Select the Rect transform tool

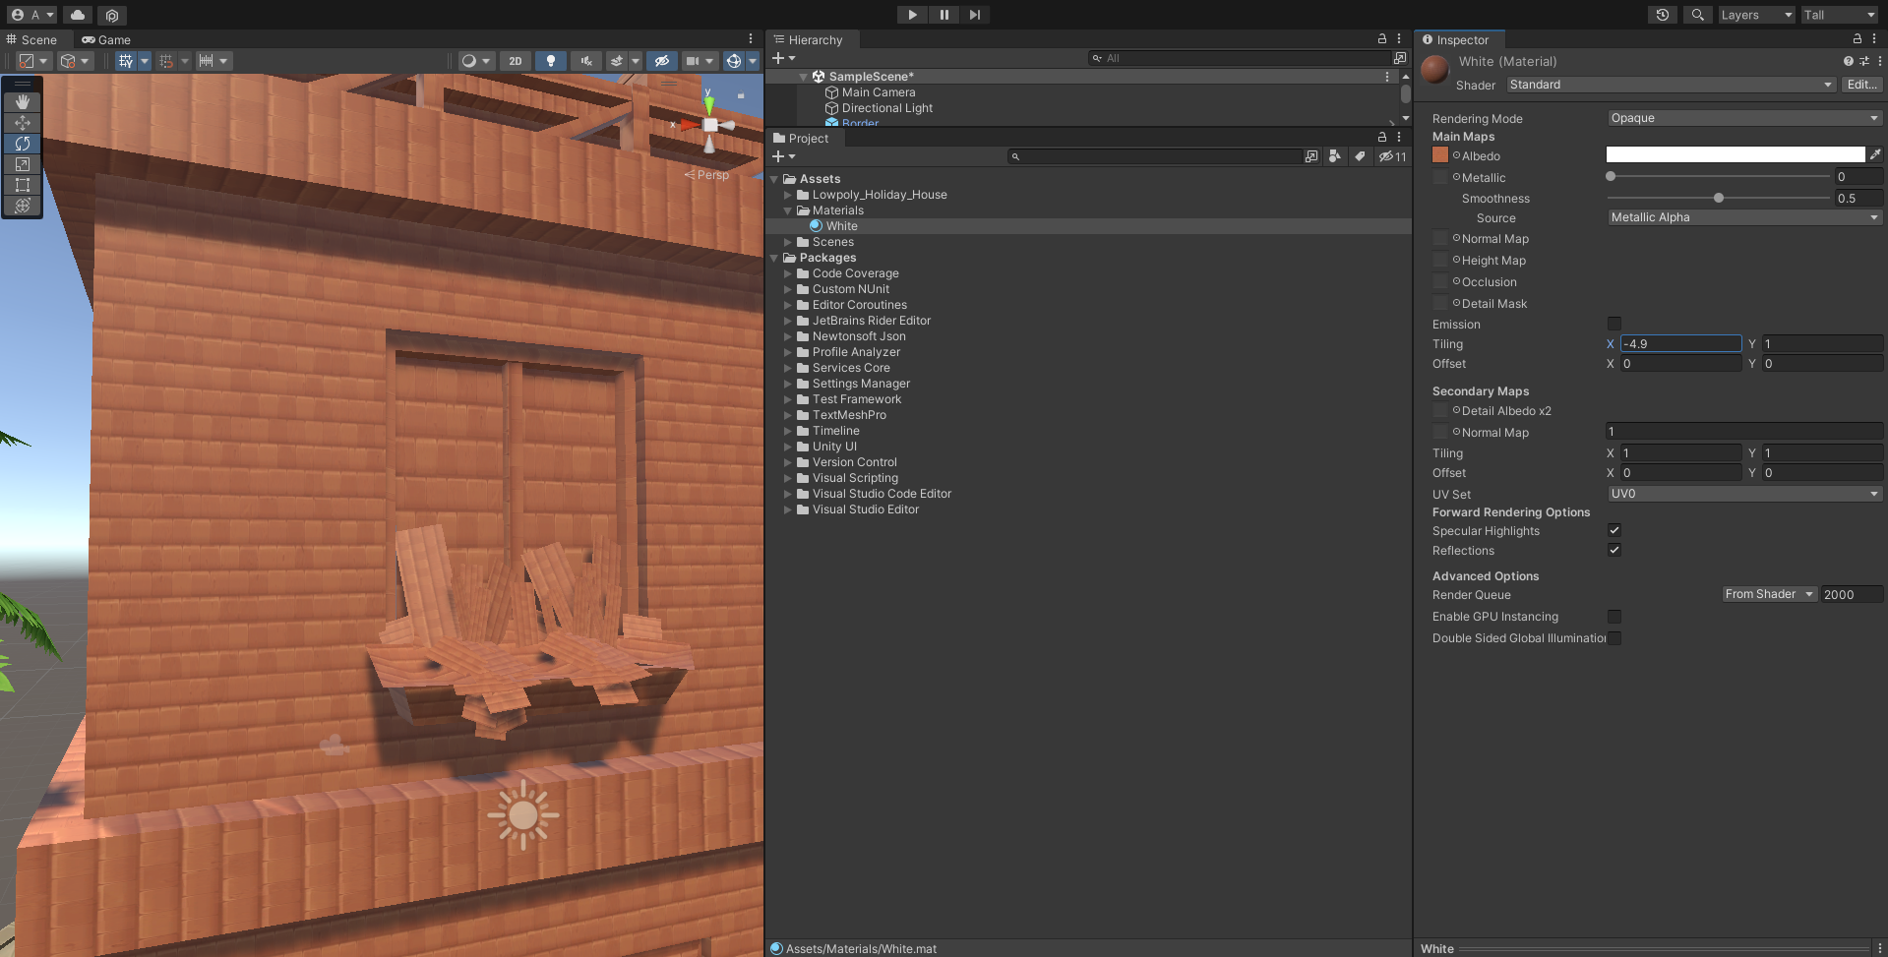click(x=23, y=185)
